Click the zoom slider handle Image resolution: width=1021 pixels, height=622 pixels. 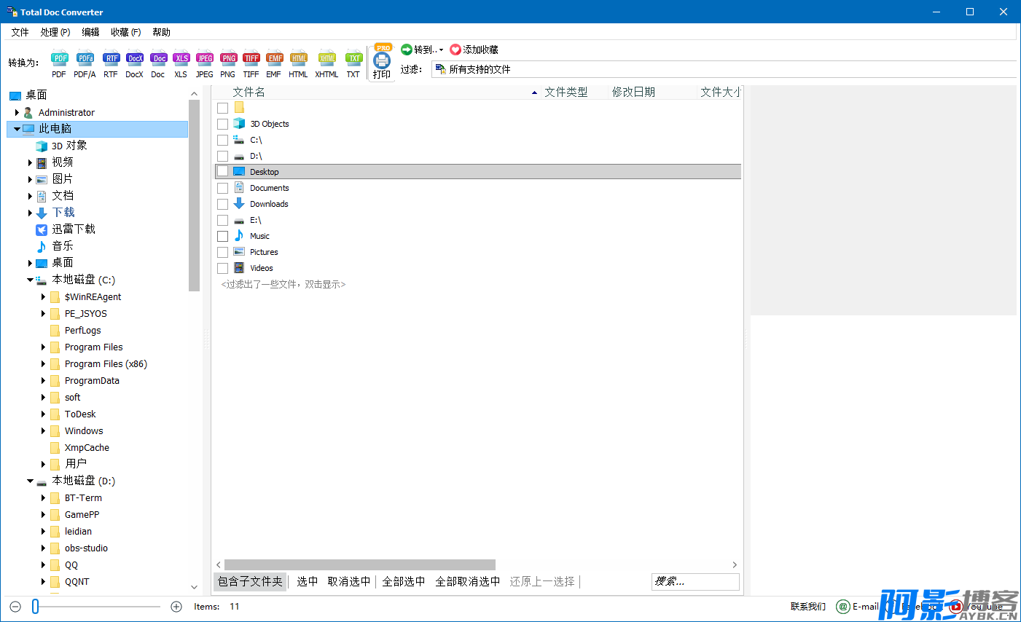[x=35, y=607]
